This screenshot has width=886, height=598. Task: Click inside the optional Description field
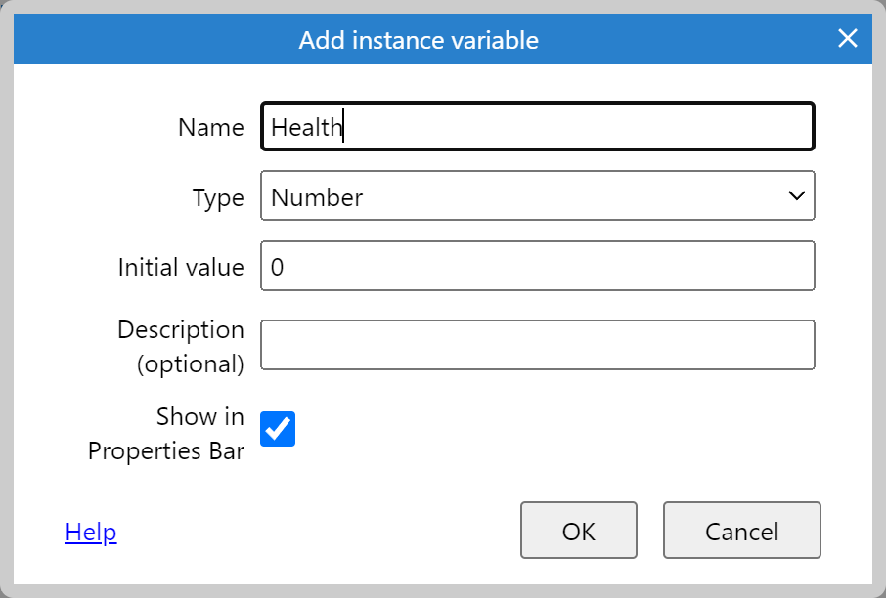(x=537, y=344)
